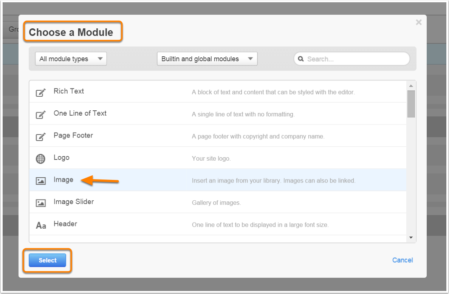Close the Choose a Module dialog
This screenshot has width=449, height=294.
tap(418, 22)
